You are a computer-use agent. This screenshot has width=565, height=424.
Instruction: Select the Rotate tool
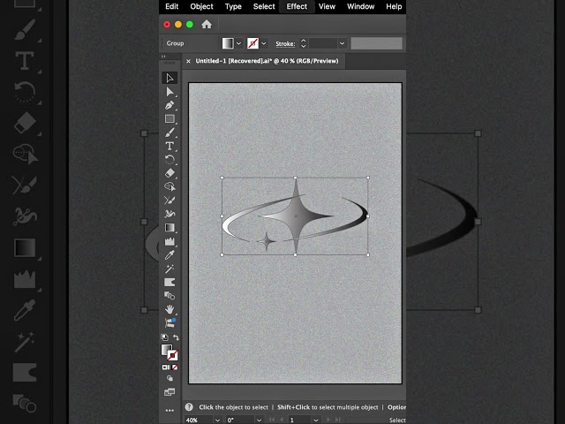point(169,160)
